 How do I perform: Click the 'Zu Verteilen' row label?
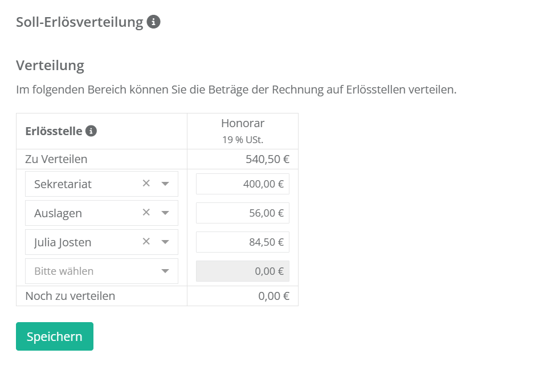click(56, 159)
